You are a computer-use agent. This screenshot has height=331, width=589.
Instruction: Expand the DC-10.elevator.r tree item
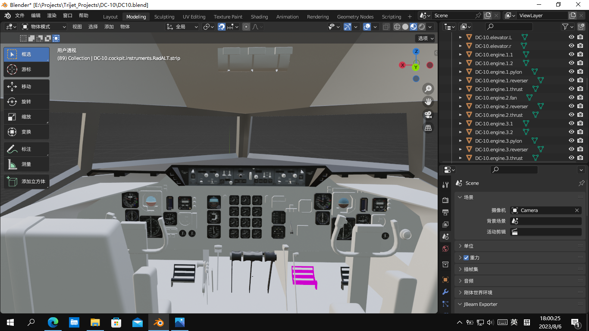click(x=461, y=46)
